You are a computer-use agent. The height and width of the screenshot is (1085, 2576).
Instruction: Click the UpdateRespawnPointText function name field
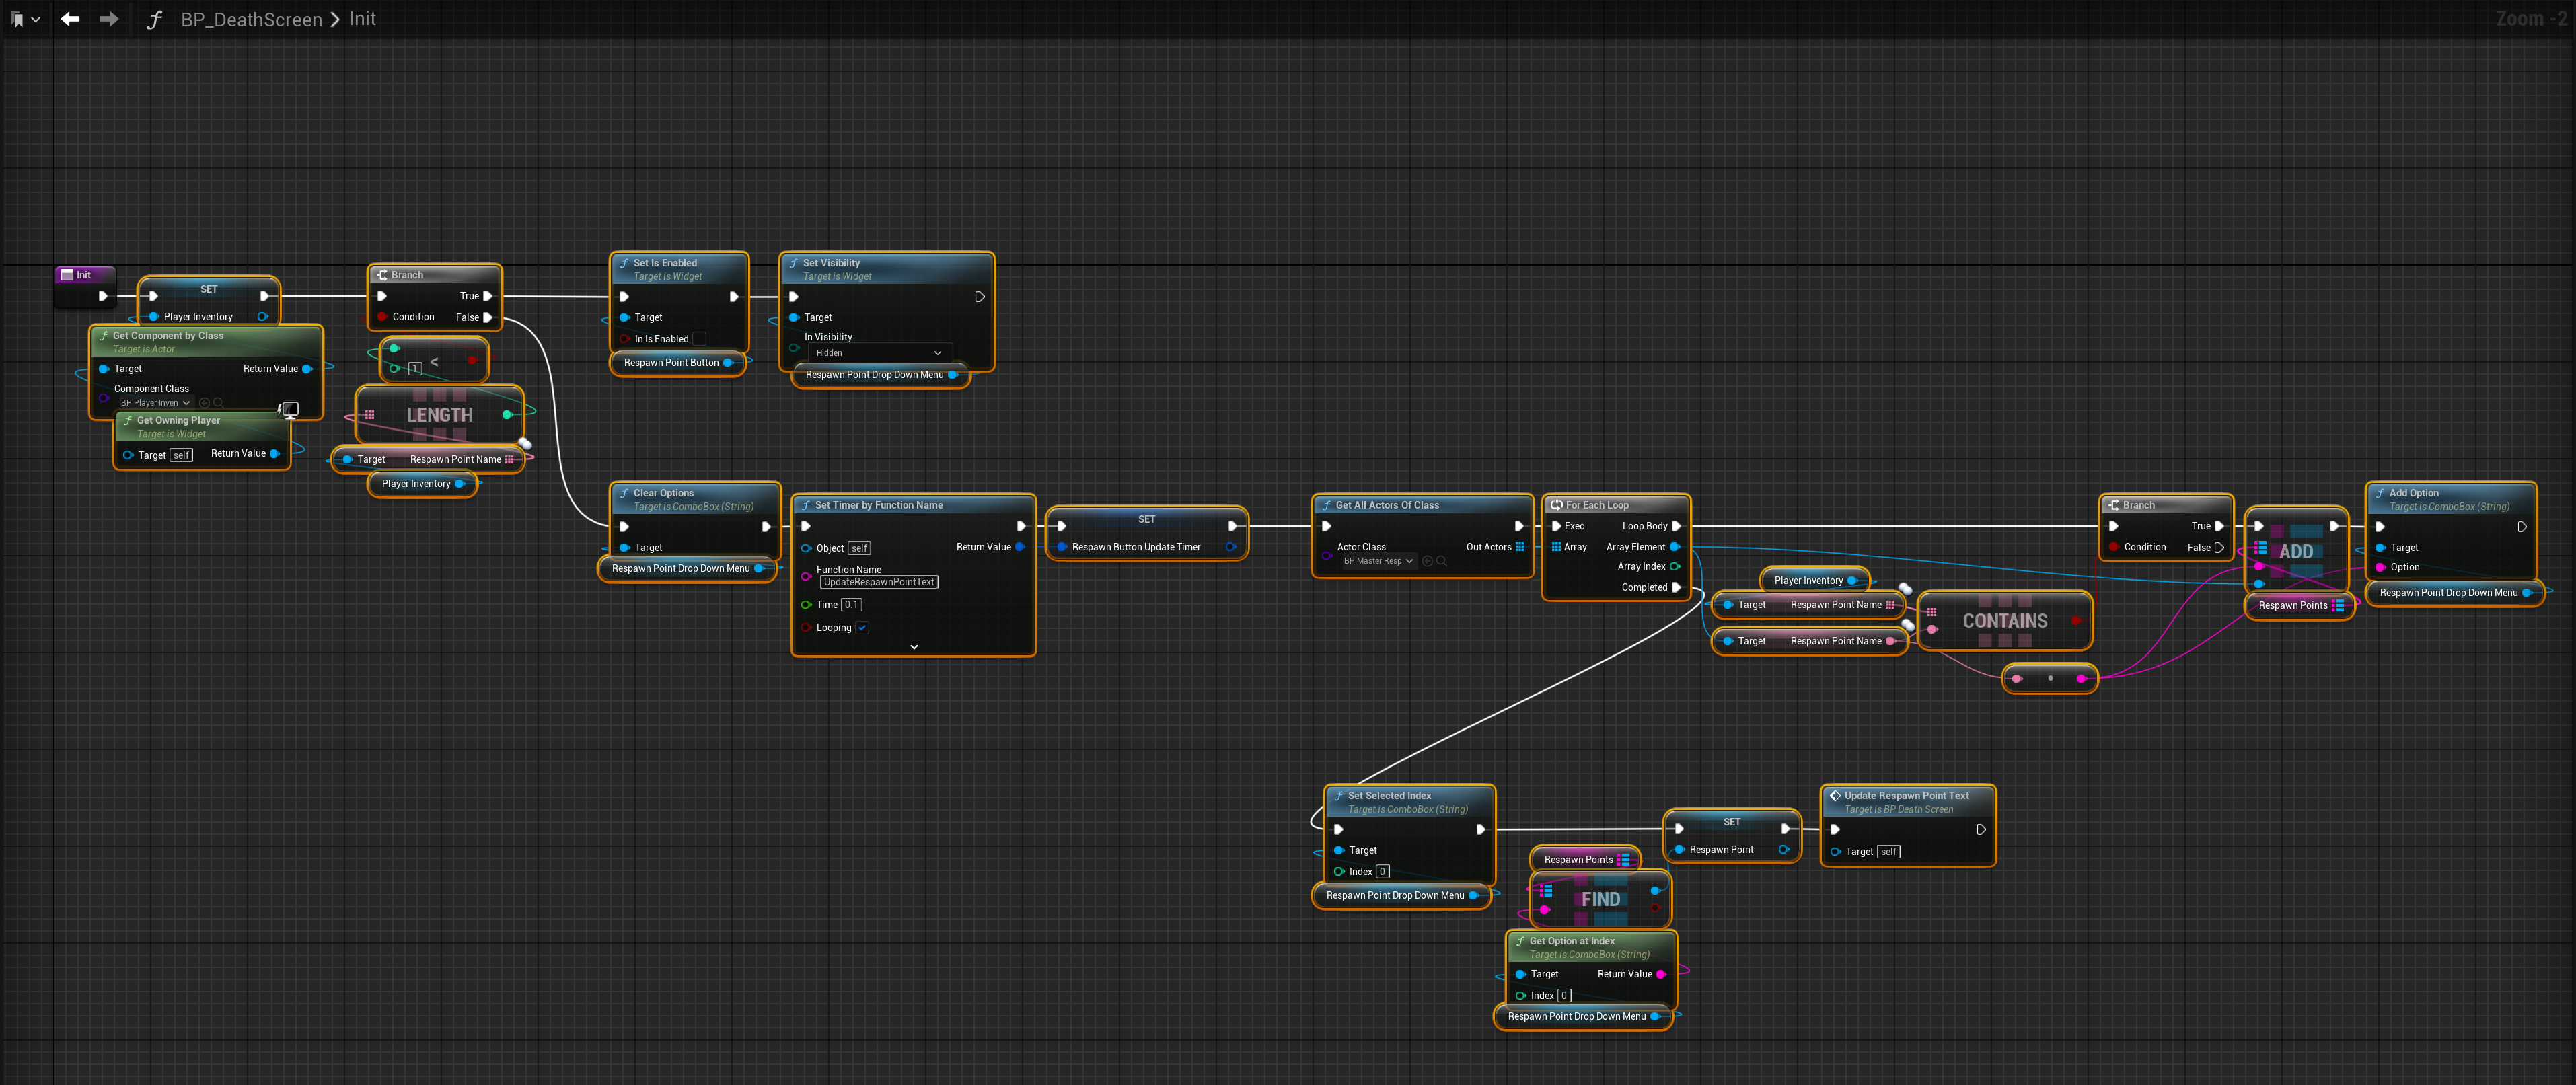click(x=878, y=582)
